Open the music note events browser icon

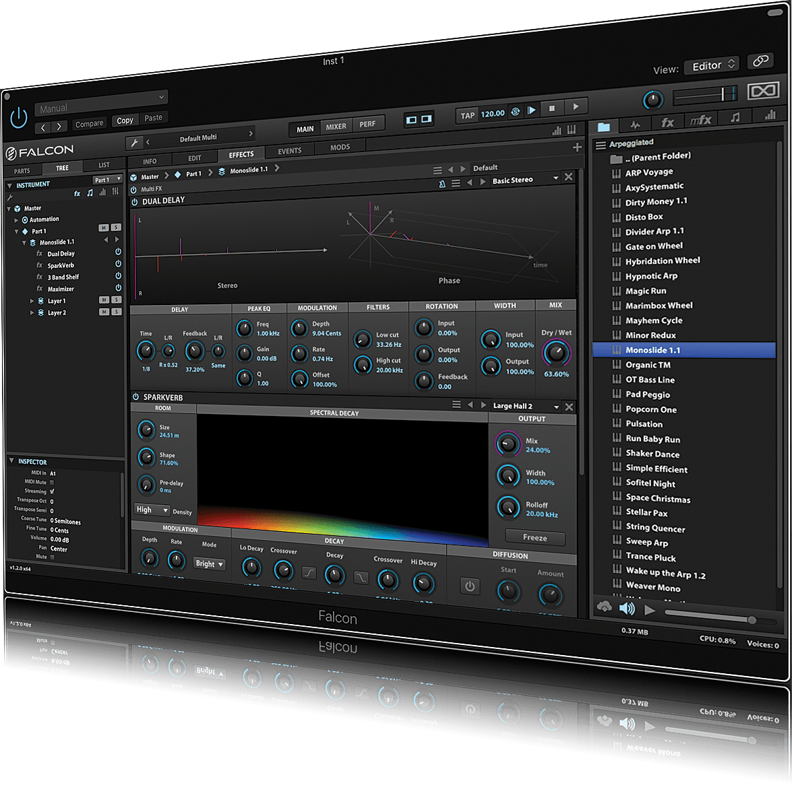click(735, 118)
